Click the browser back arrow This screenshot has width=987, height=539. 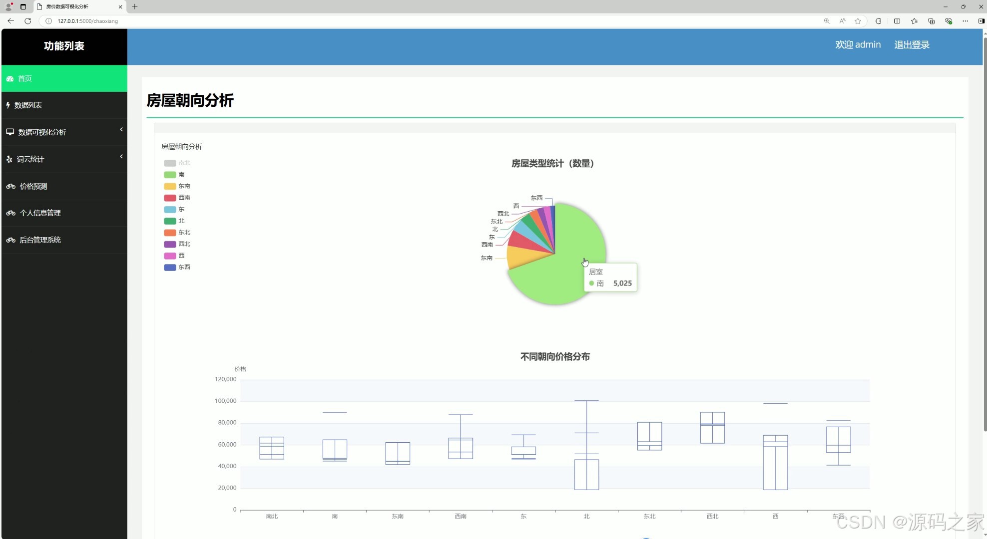[x=10, y=21]
